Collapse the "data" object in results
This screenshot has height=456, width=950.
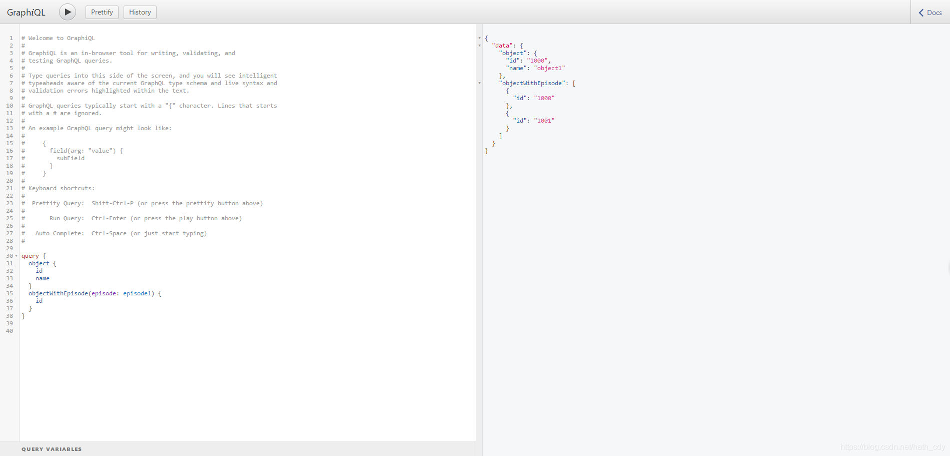pos(480,46)
